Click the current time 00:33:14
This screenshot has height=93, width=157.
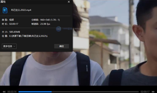point(12,92)
